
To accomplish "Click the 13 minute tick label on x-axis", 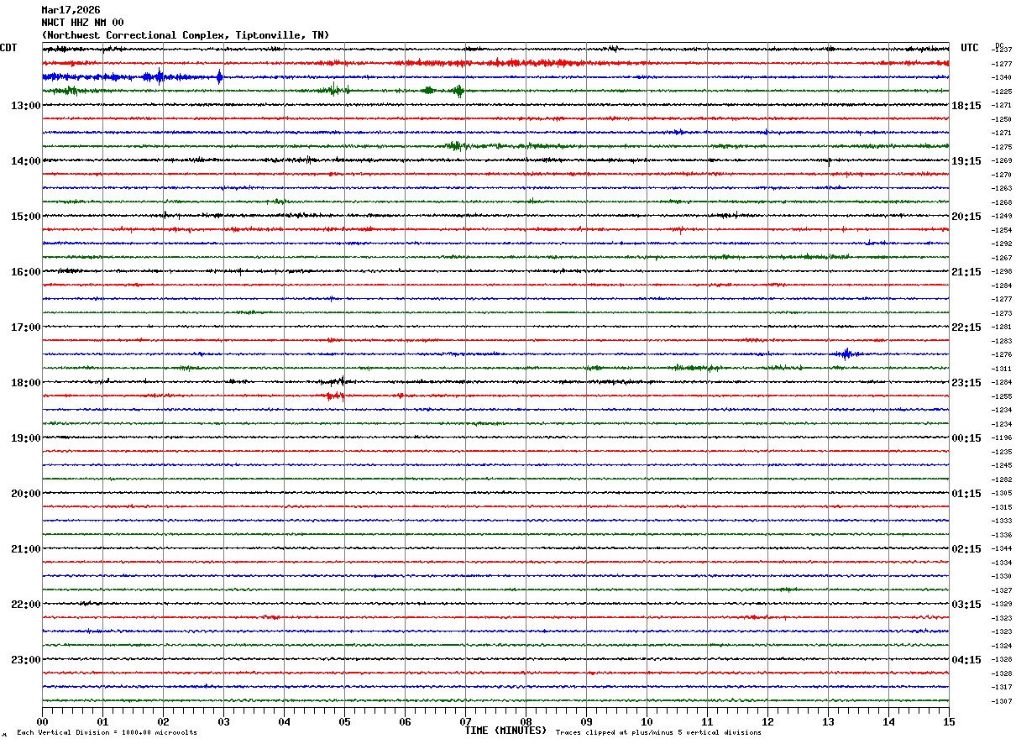I will 828,722.
